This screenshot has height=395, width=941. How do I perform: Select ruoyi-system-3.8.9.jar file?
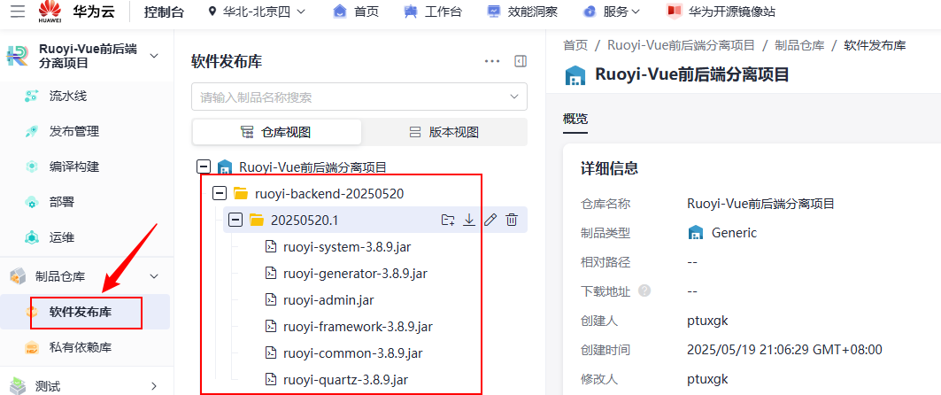(346, 247)
